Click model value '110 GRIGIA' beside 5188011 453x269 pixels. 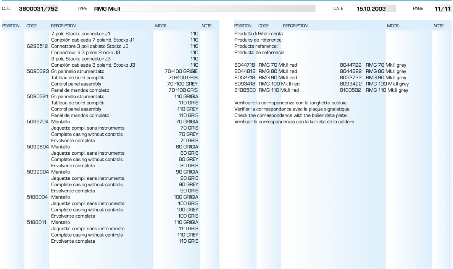click(186, 222)
